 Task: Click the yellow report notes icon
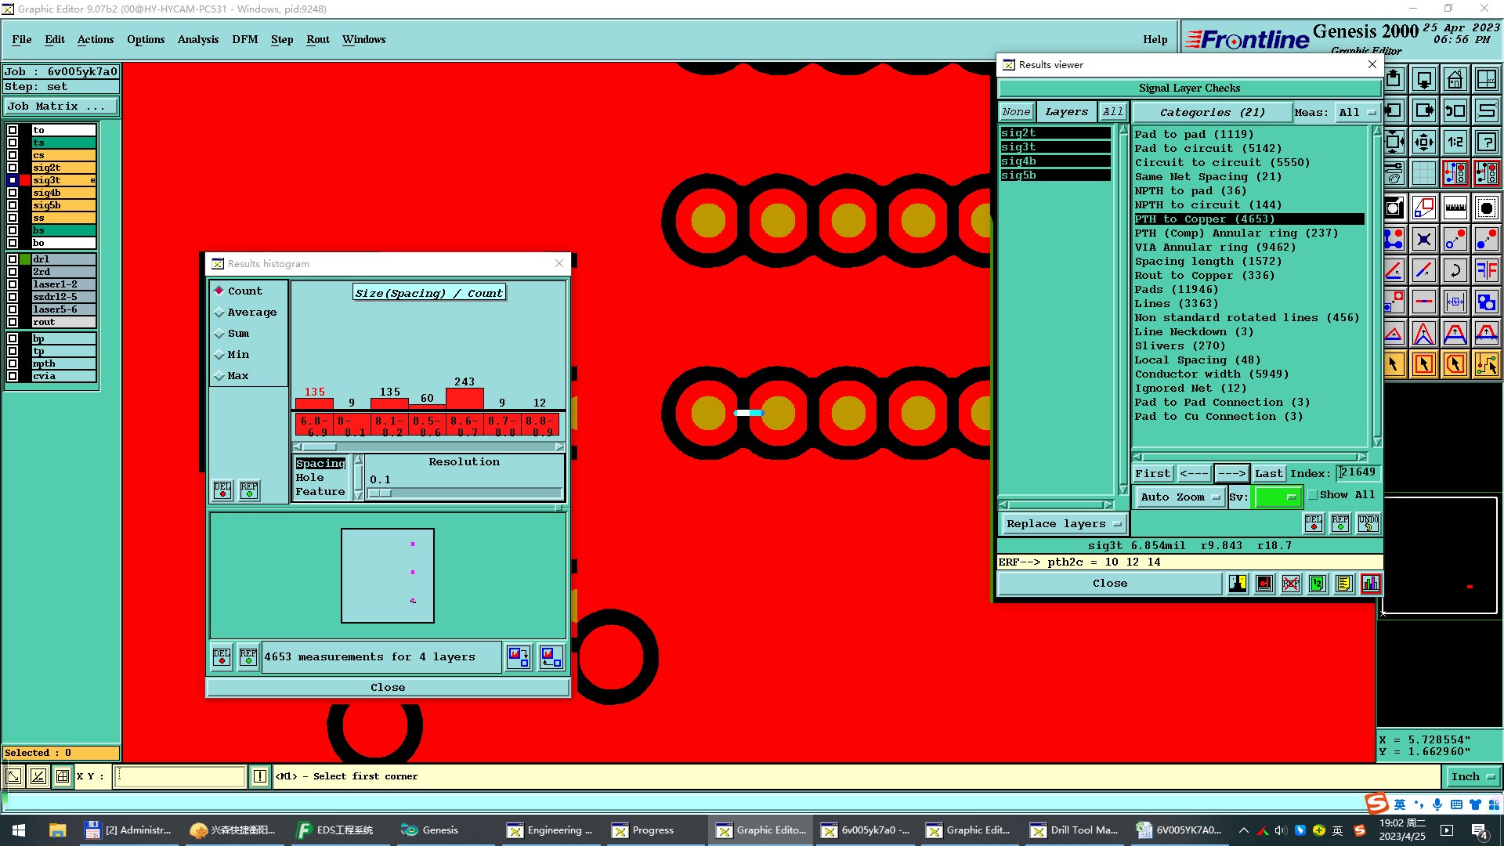1343,584
